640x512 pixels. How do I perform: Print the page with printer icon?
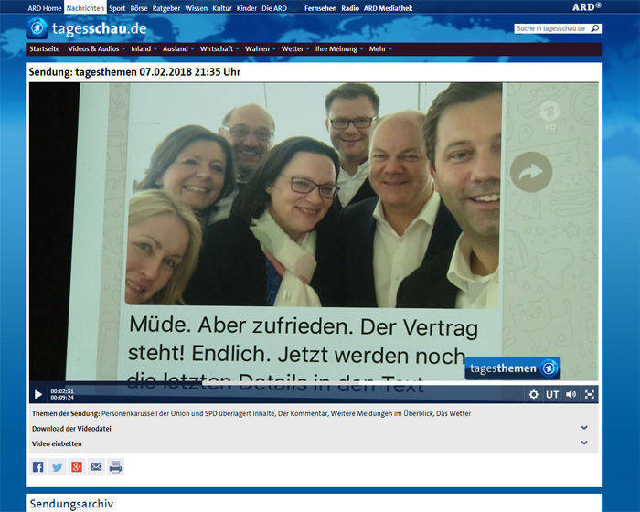(116, 466)
